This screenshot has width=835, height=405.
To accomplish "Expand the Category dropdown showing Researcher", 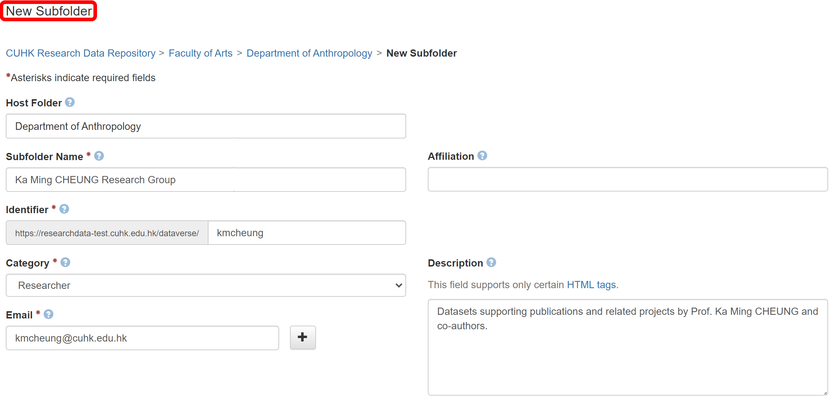I will pyautogui.click(x=206, y=285).
